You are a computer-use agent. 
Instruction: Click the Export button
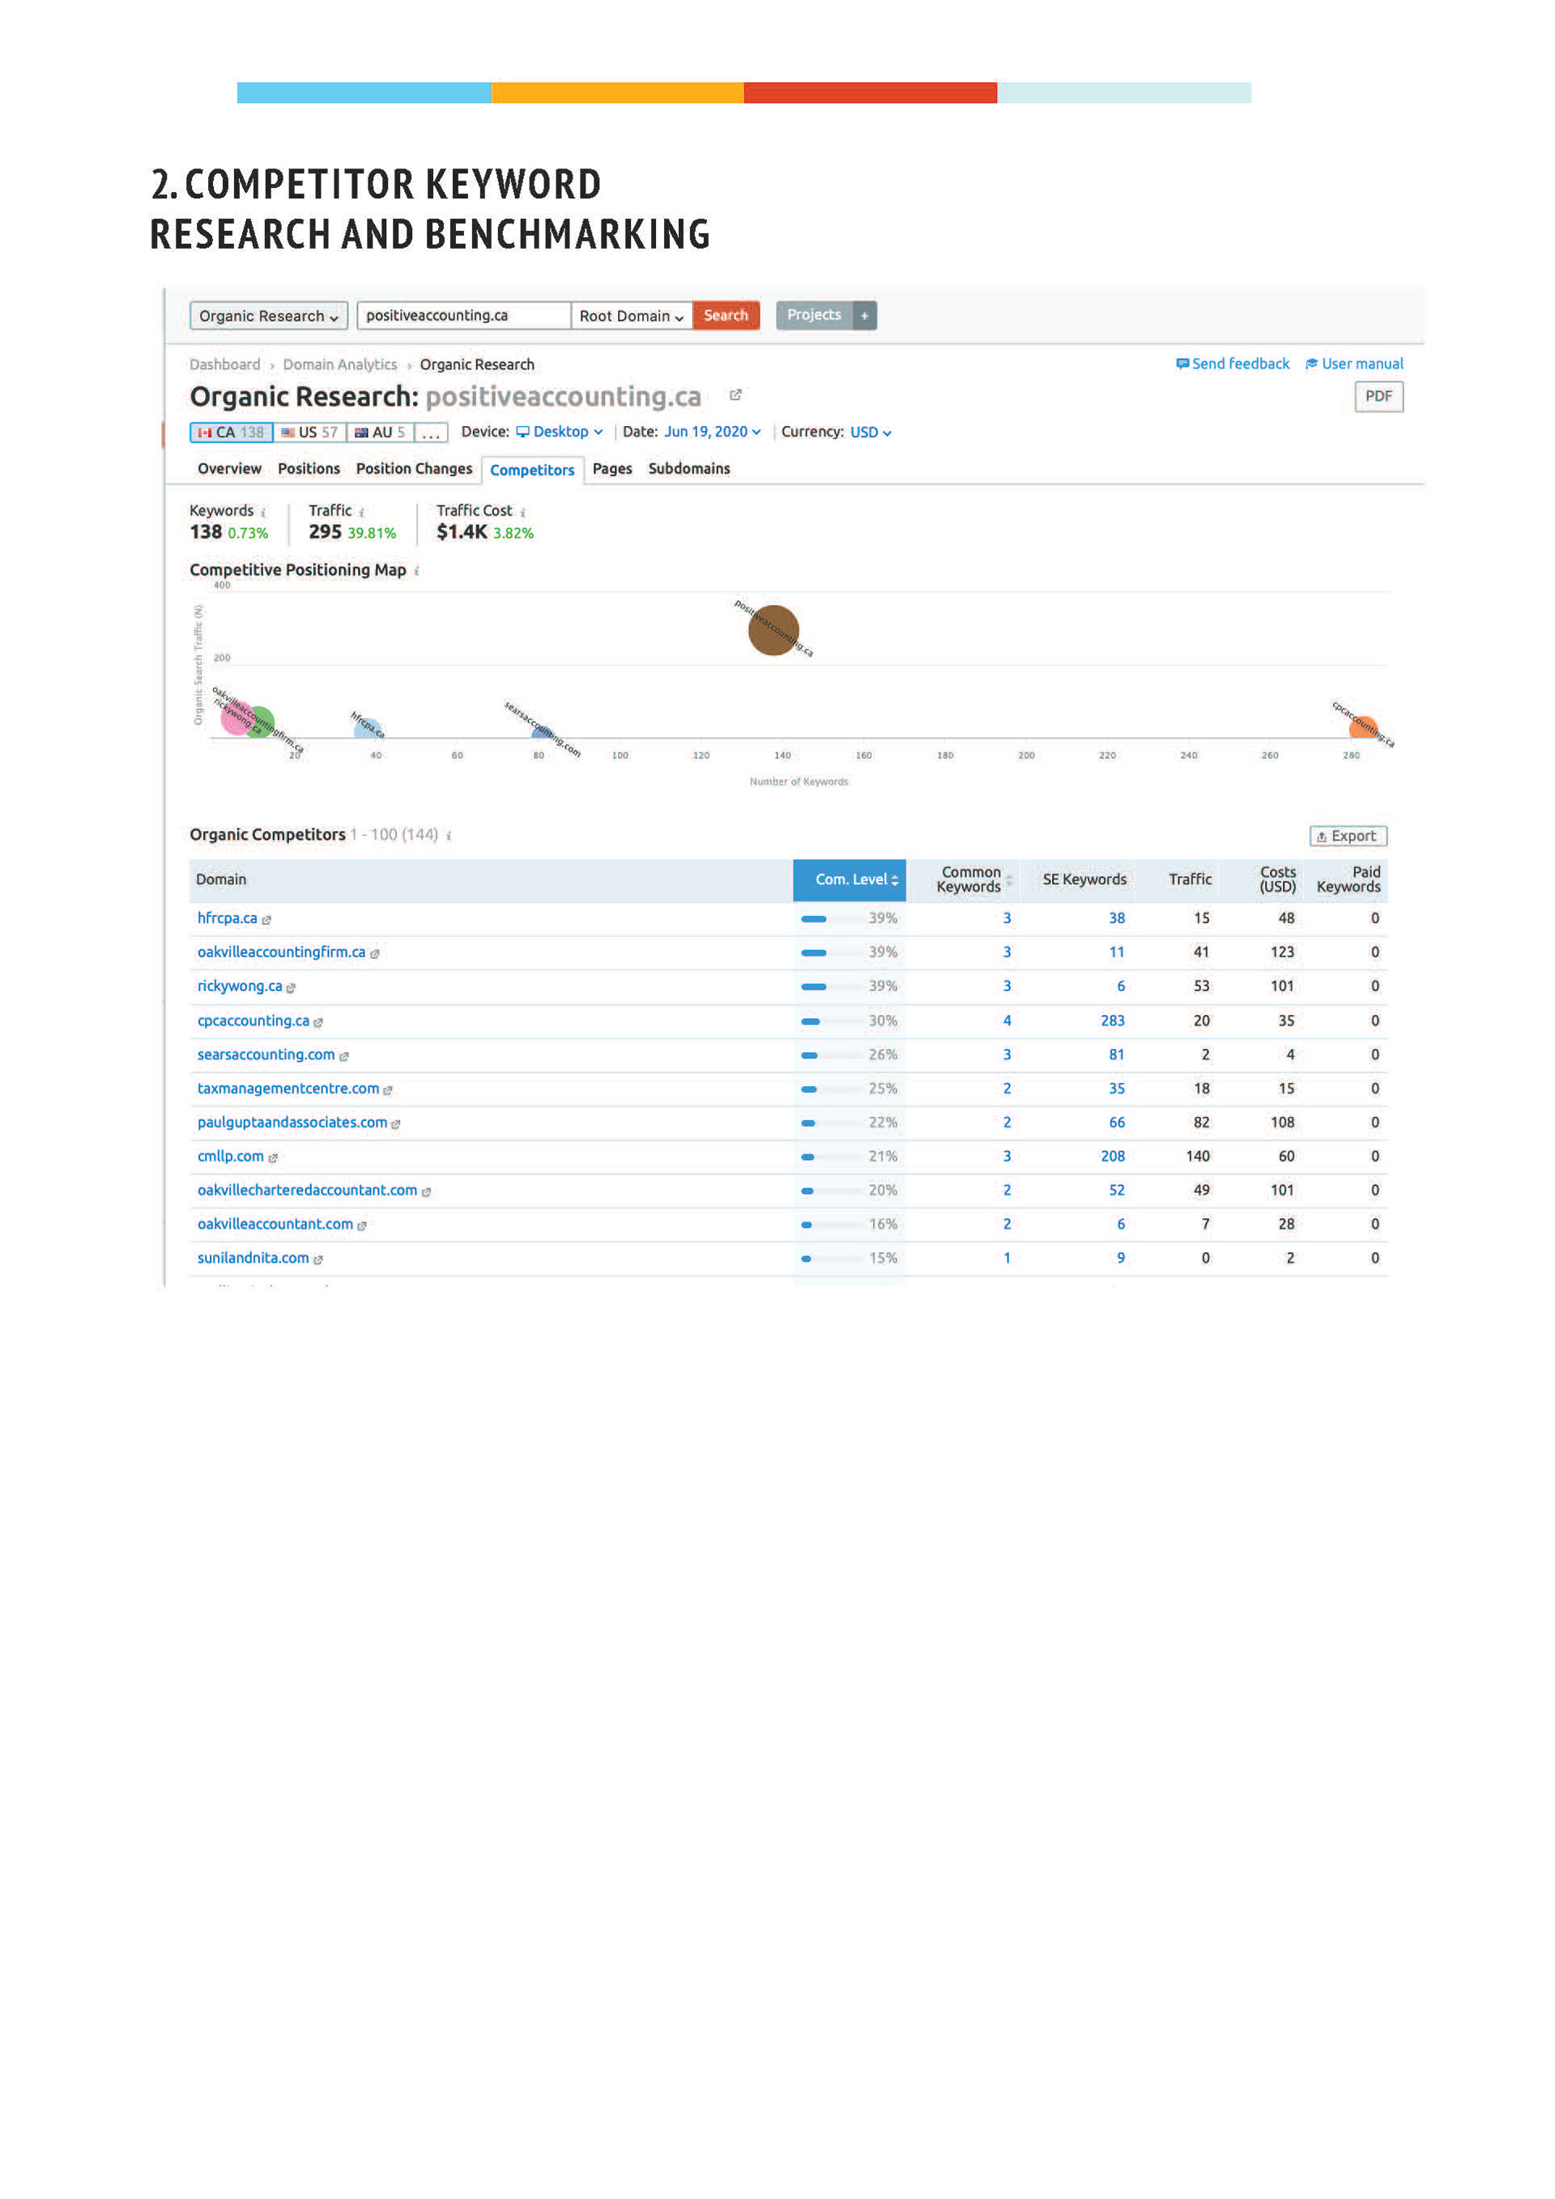coord(1347,836)
